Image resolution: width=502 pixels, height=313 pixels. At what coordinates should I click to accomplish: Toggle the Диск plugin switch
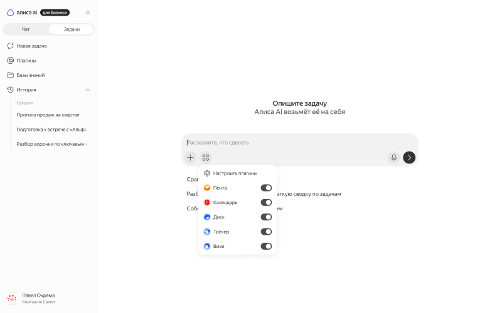click(266, 217)
